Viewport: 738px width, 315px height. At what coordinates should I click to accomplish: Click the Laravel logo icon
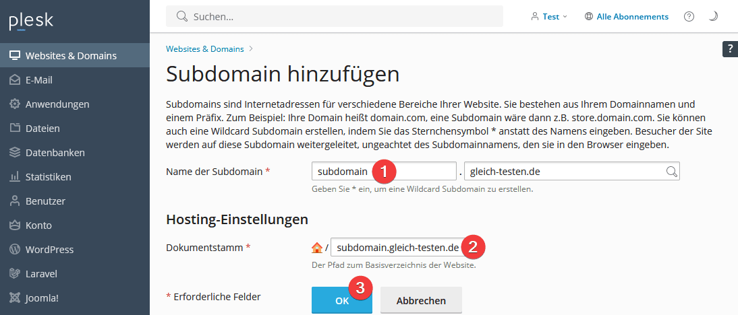pyautogui.click(x=15, y=274)
